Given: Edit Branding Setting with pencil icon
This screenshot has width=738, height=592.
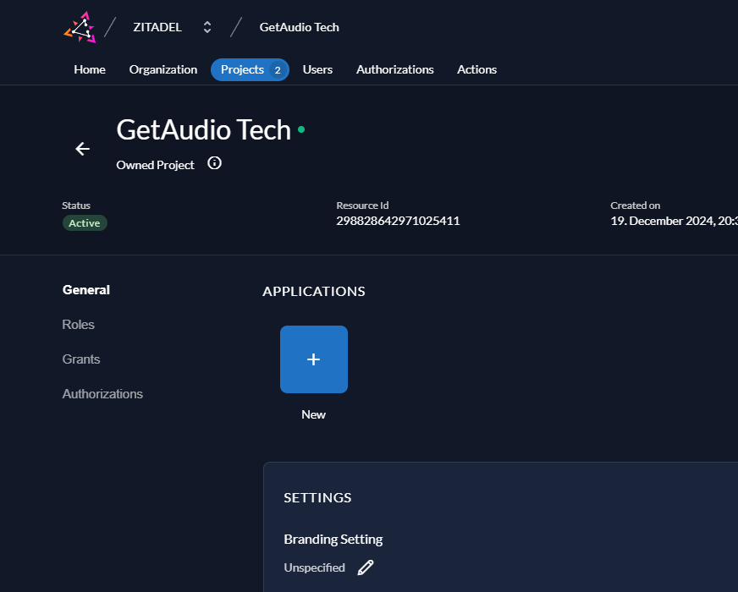Looking at the screenshot, I should click(366, 567).
